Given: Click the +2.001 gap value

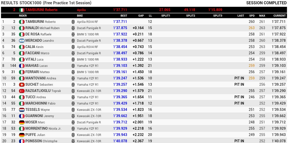Looking at the screenshot, I should tap(138, 122).
